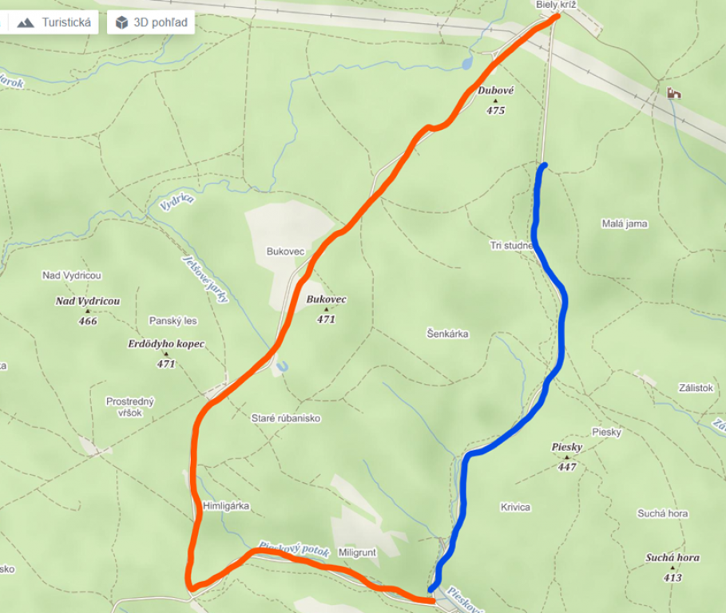
Task: Click the Nad Vydricou 466 peak marker
Action: [x=88, y=311]
